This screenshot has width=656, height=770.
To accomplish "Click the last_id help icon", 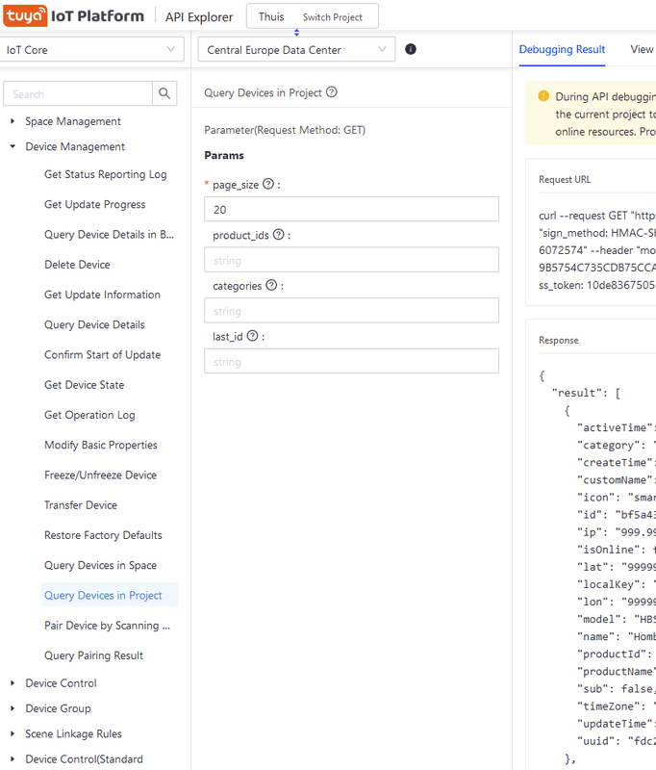I will pyautogui.click(x=252, y=336).
